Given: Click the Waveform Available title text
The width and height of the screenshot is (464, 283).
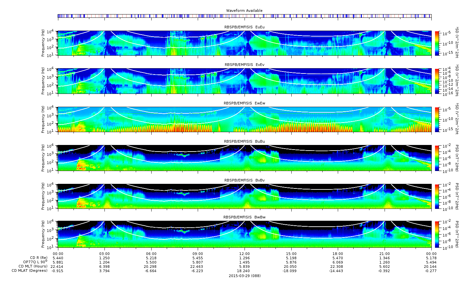Looking at the screenshot, I should pyautogui.click(x=245, y=11).
